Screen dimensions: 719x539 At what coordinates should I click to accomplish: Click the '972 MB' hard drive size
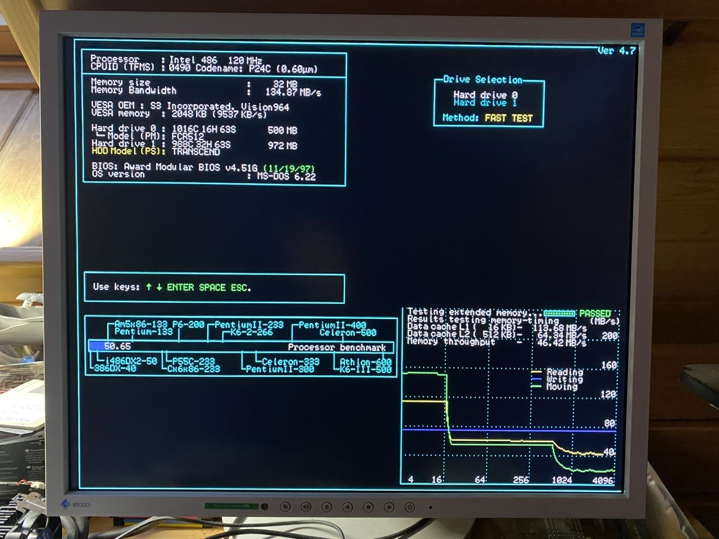pos(283,146)
